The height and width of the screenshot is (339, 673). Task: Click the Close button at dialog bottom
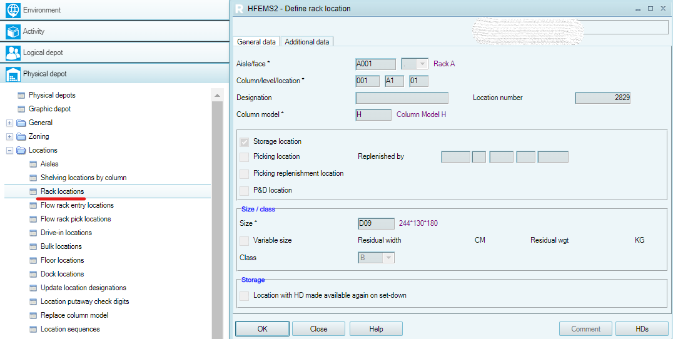click(318, 329)
